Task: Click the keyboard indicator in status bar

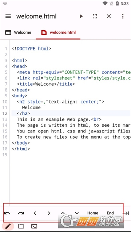Action: [x=5, y=4]
